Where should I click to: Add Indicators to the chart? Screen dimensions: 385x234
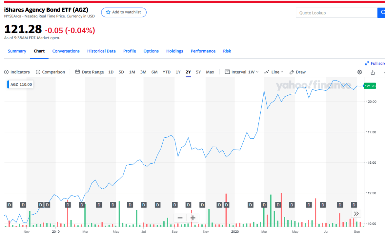(17, 72)
